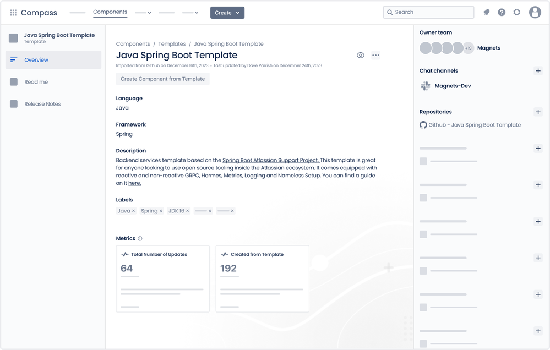Image resolution: width=550 pixels, height=350 pixels.
Task: Open the help question mark icon
Action: pyautogui.click(x=502, y=12)
